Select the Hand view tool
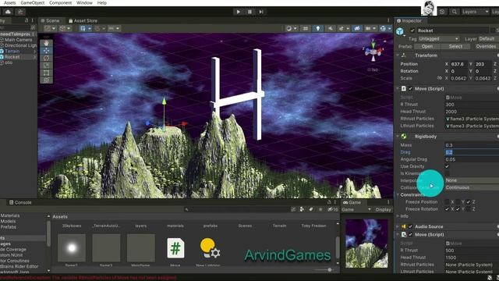 point(47,43)
